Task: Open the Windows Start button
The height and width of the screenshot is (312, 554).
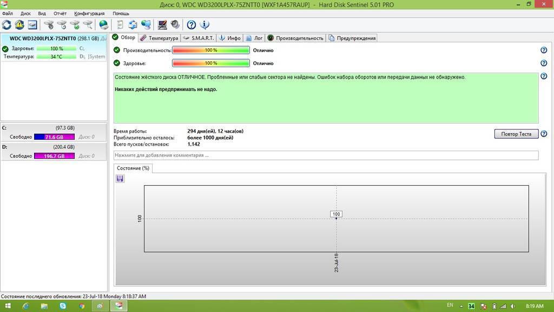Action: tap(8, 306)
